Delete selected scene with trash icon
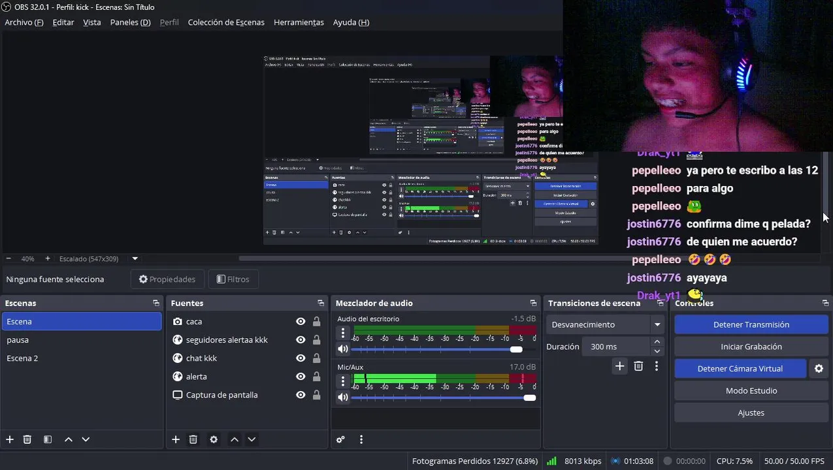 point(27,439)
